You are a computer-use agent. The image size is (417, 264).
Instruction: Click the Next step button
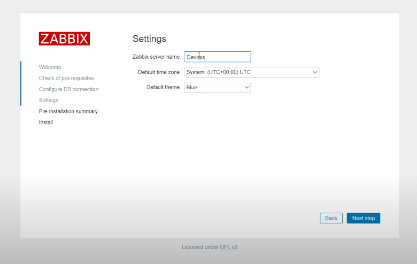364,218
